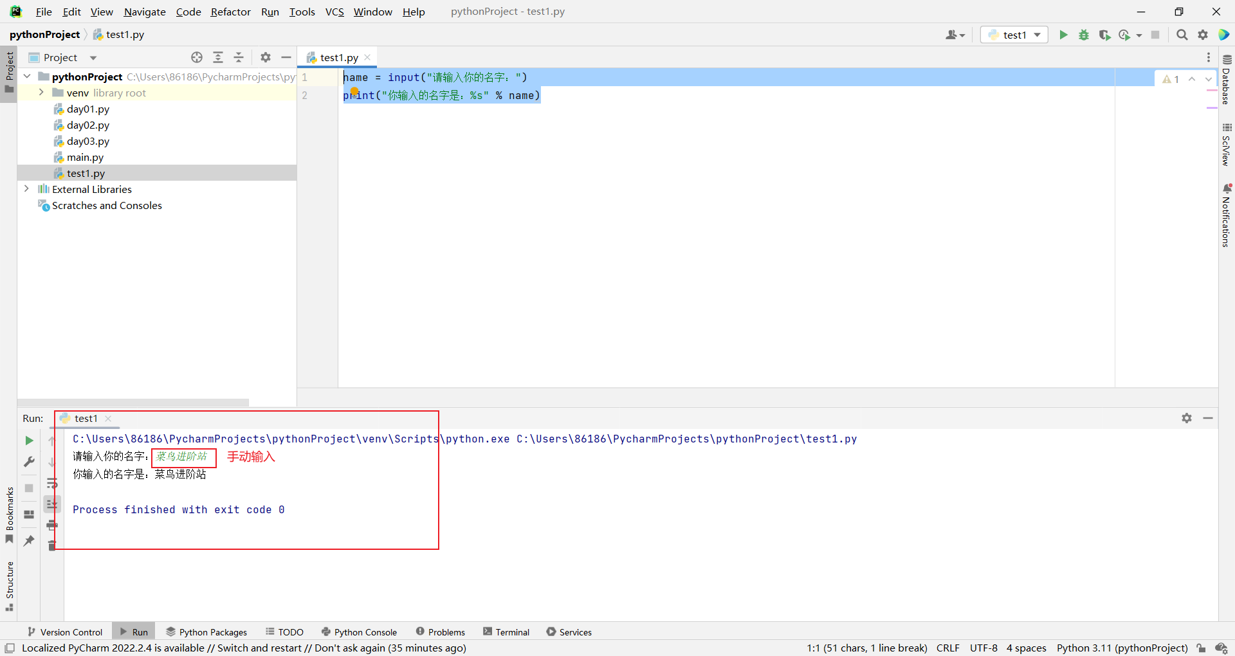Open the test1 run configuration dropdown
The width and height of the screenshot is (1235, 656).
(x=1014, y=35)
